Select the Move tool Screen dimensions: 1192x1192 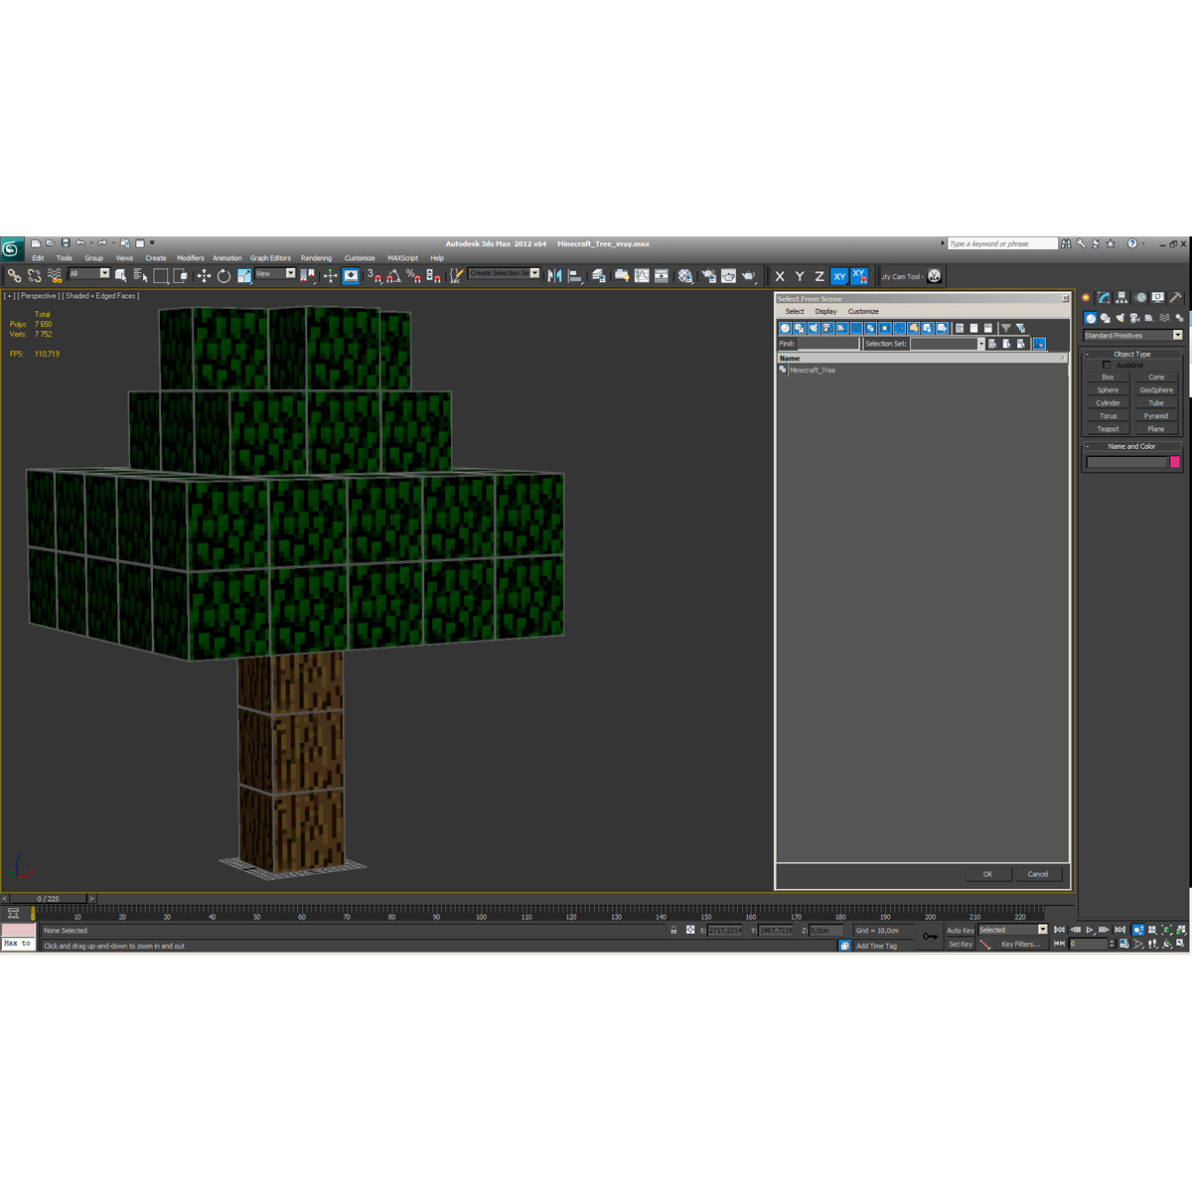tap(204, 276)
